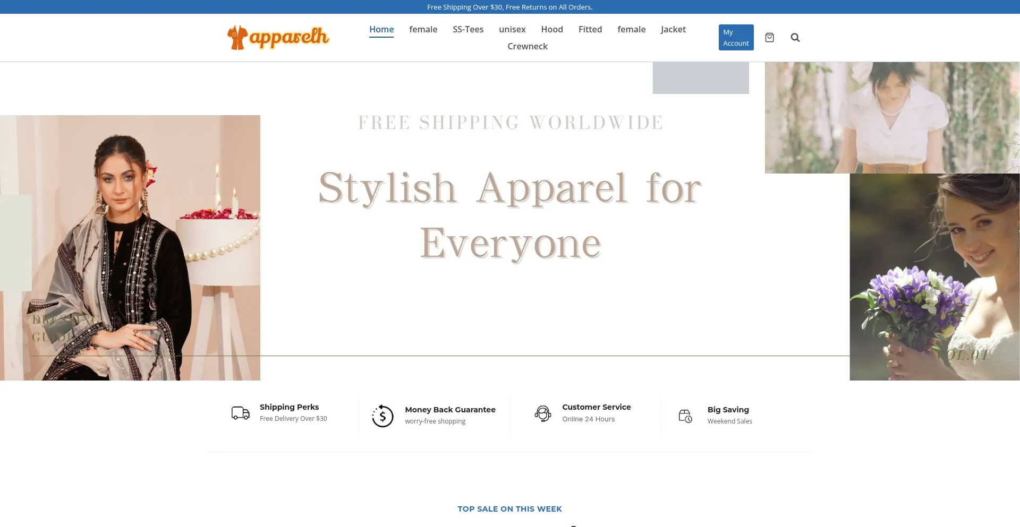Go to the unisex category
This screenshot has width=1020, height=527.
[x=512, y=29]
